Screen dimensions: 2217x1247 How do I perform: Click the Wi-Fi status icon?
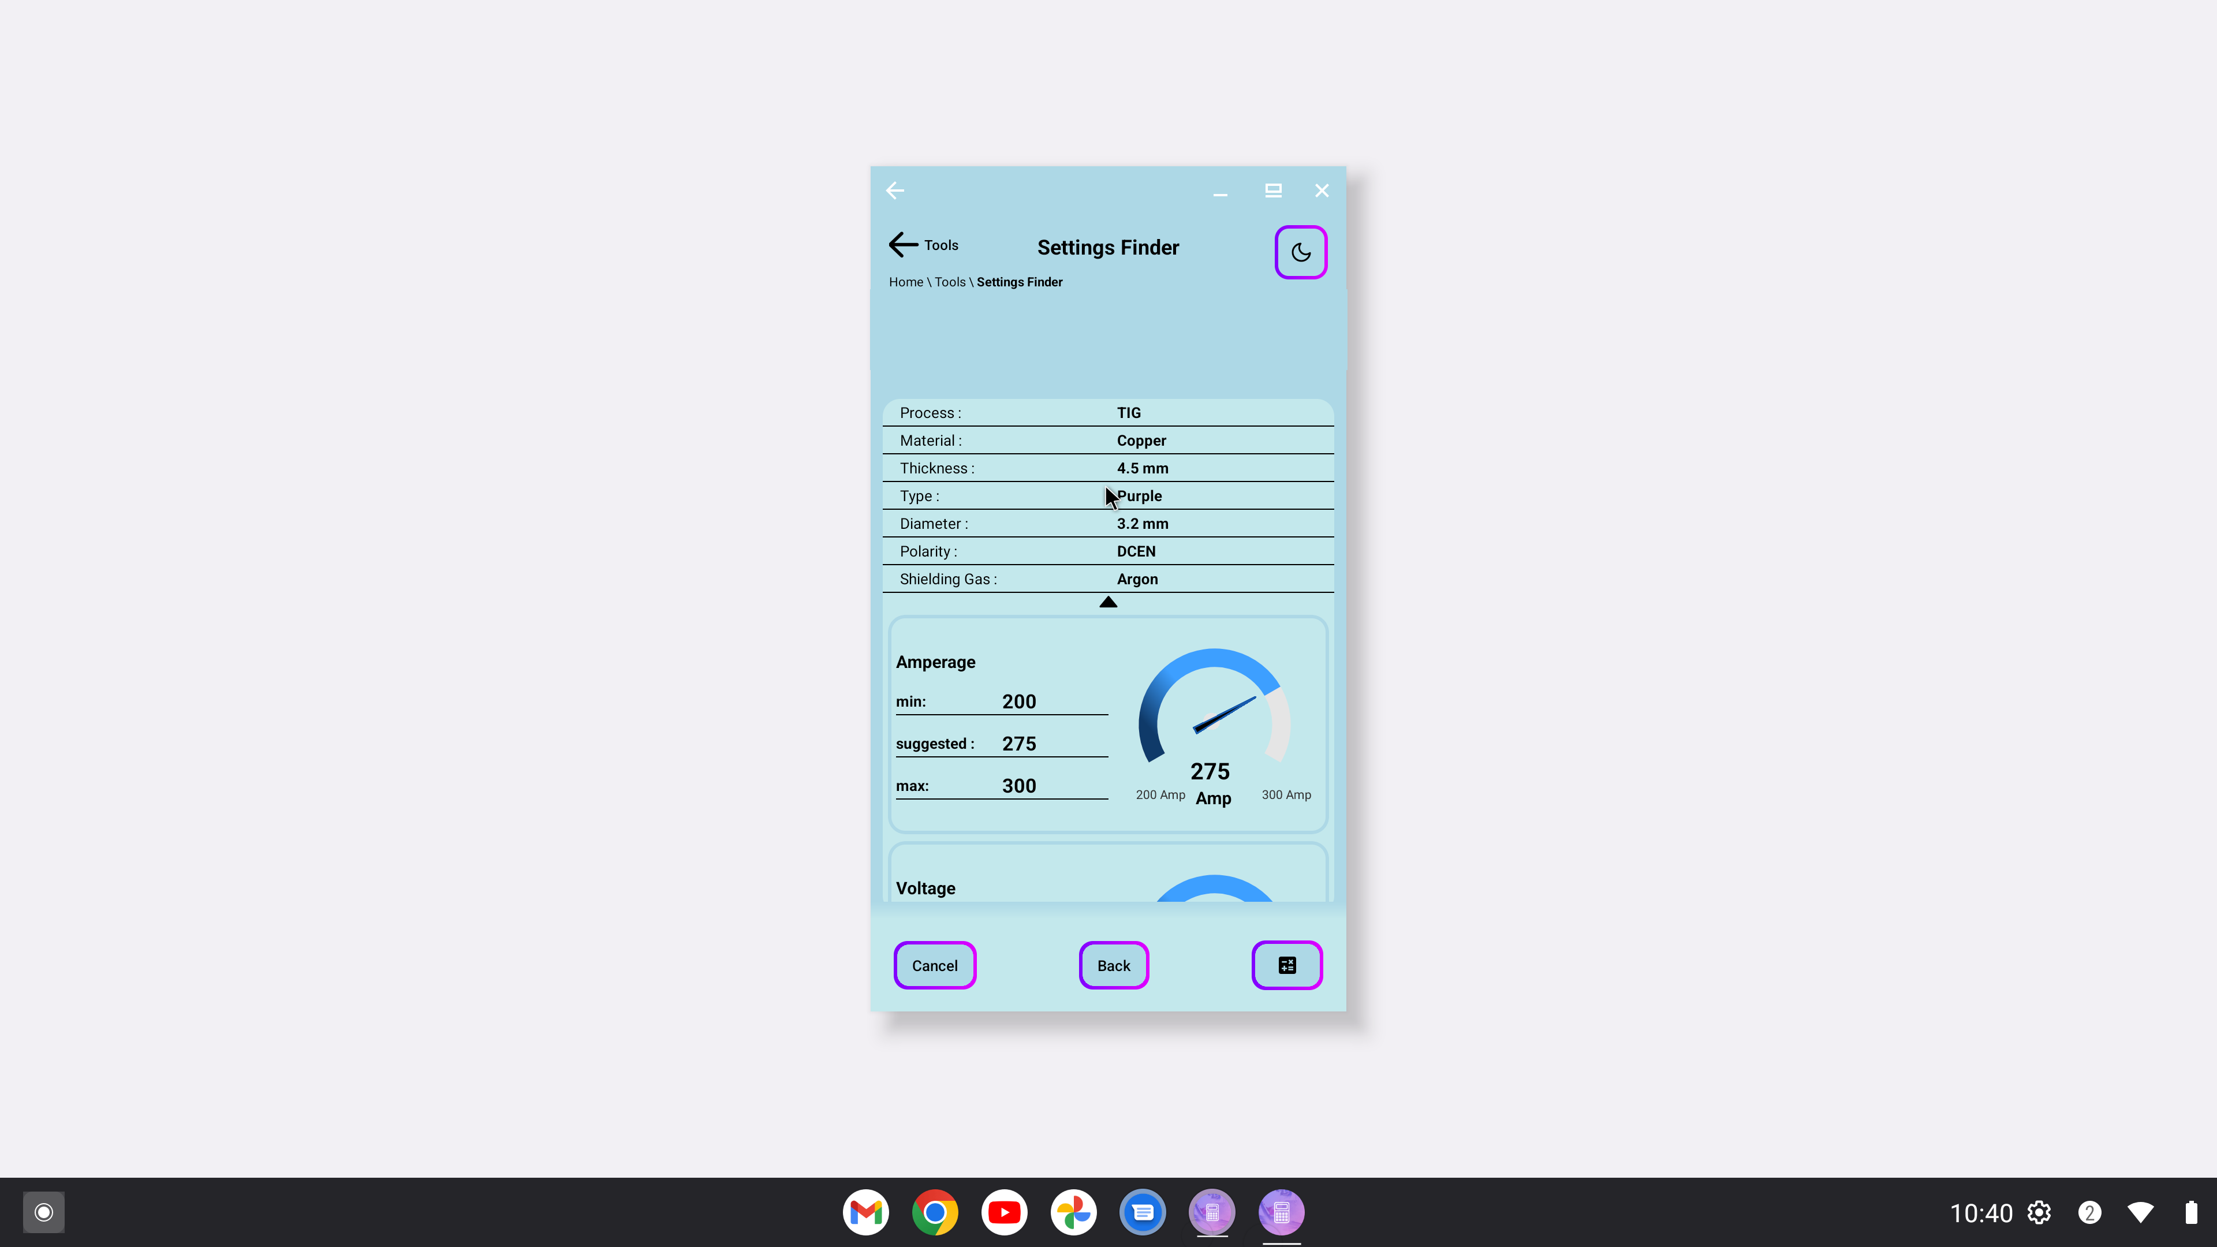point(2140,1212)
